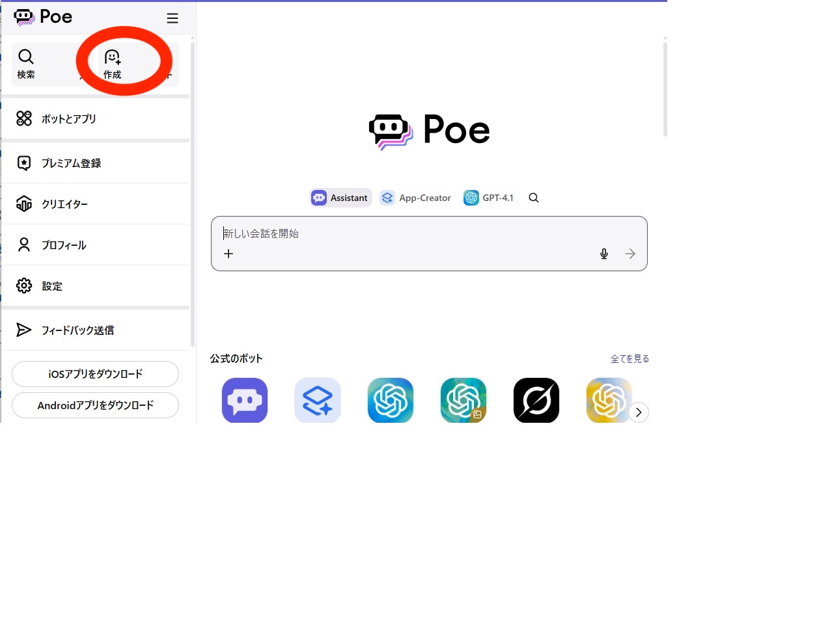Open the yellow OpenAI bot thumbnail
The image size is (830, 627).
pyautogui.click(x=608, y=400)
